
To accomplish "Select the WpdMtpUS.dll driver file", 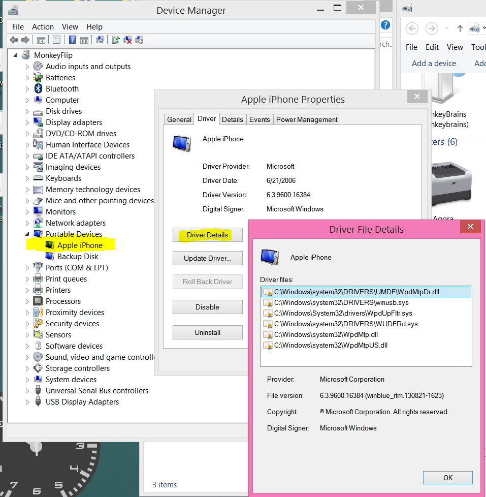I will coord(331,345).
